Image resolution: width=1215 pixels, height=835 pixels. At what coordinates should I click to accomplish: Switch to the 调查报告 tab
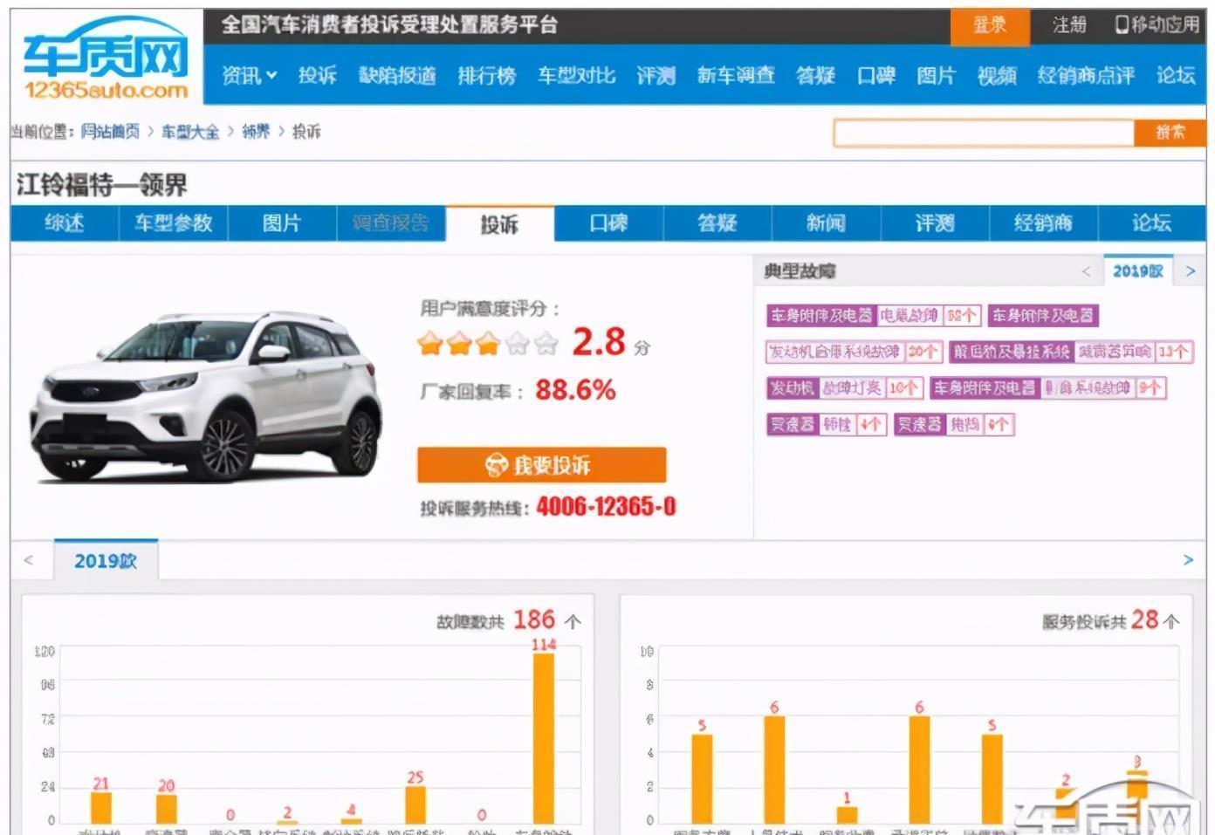tap(391, 223)
